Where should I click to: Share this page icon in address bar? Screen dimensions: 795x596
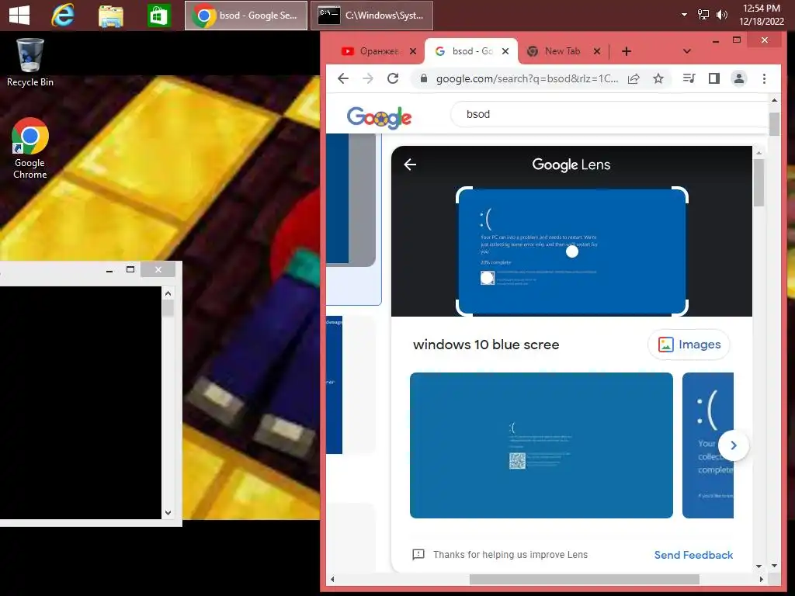click(634, 78)
